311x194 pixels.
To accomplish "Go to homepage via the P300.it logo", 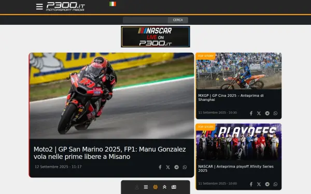I will click(x=65, y=7).
